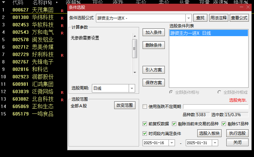Save scheme with 保存方案 button

point(154,83)
